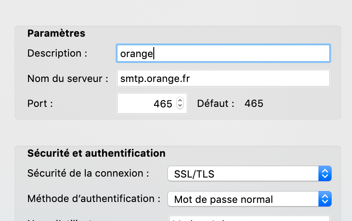Click the "Sécurité de la connexion :" label
This screenshot has height=221, width=352.
pos(88,173)
